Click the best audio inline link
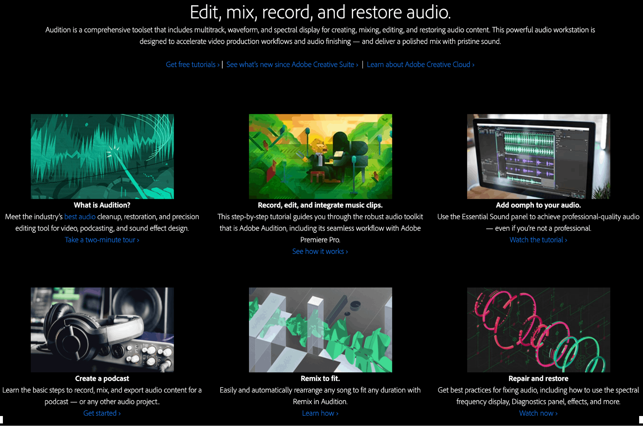Viewport: 643px width, 426px height. [80, 217]
